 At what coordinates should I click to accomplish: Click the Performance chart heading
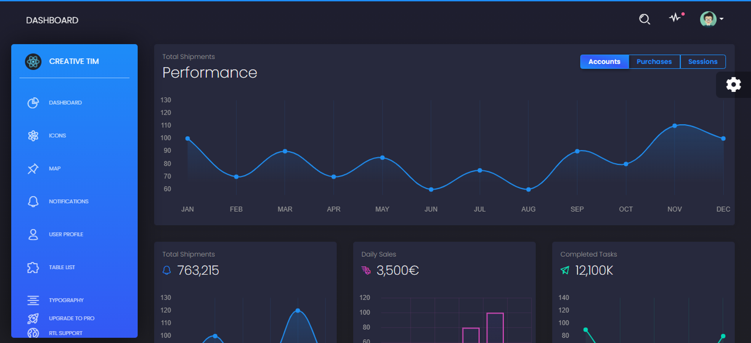pos(210,73)
